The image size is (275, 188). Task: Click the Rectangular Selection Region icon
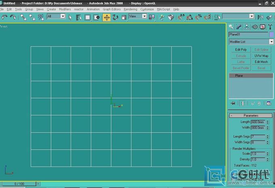point(87,17)
